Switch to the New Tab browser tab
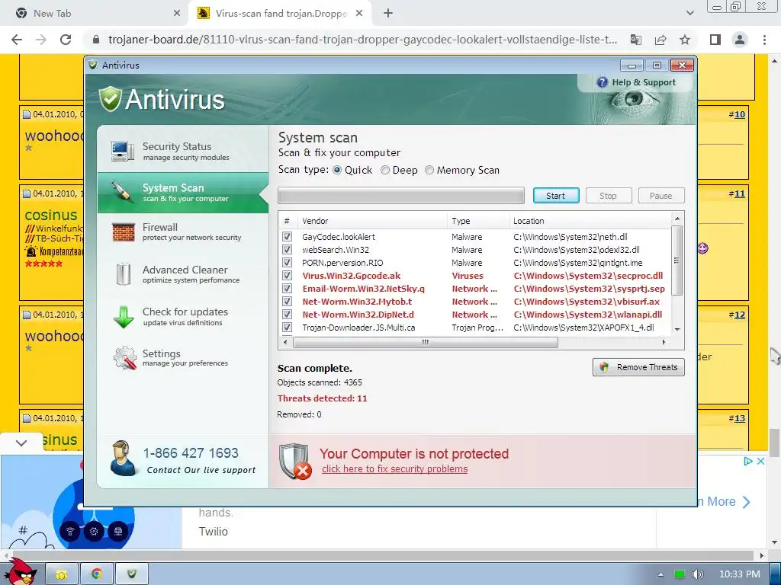The width and height of the screenshot is (781, 585). tap(95, 14)
